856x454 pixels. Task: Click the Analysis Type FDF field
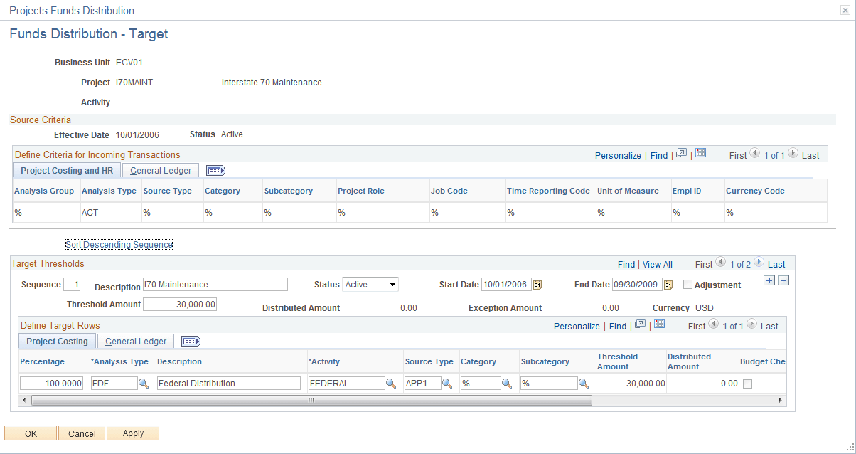pos(114,384)
